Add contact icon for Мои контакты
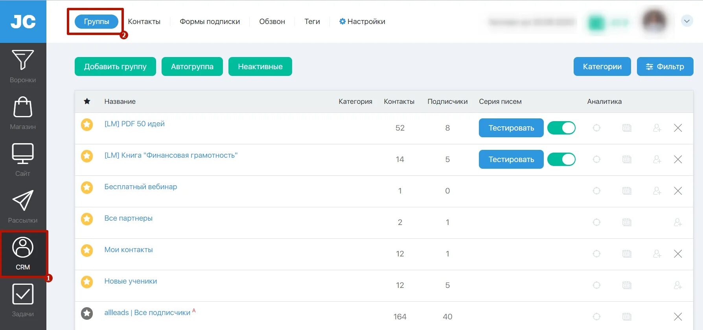703x330 pixels. 657,254
